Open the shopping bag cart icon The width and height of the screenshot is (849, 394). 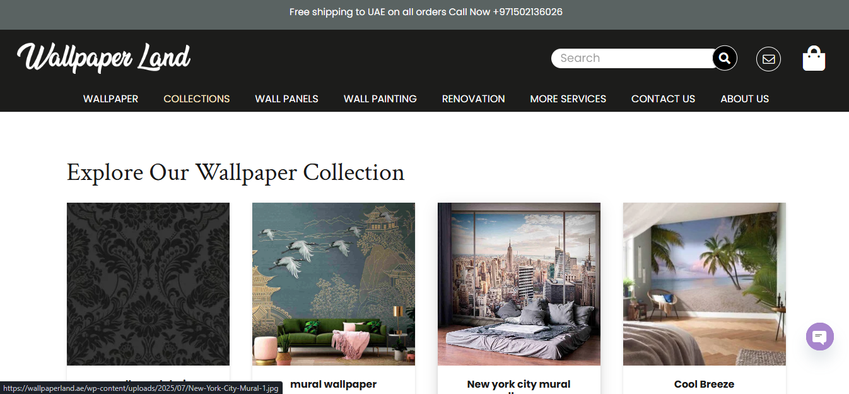coord(814,58)
